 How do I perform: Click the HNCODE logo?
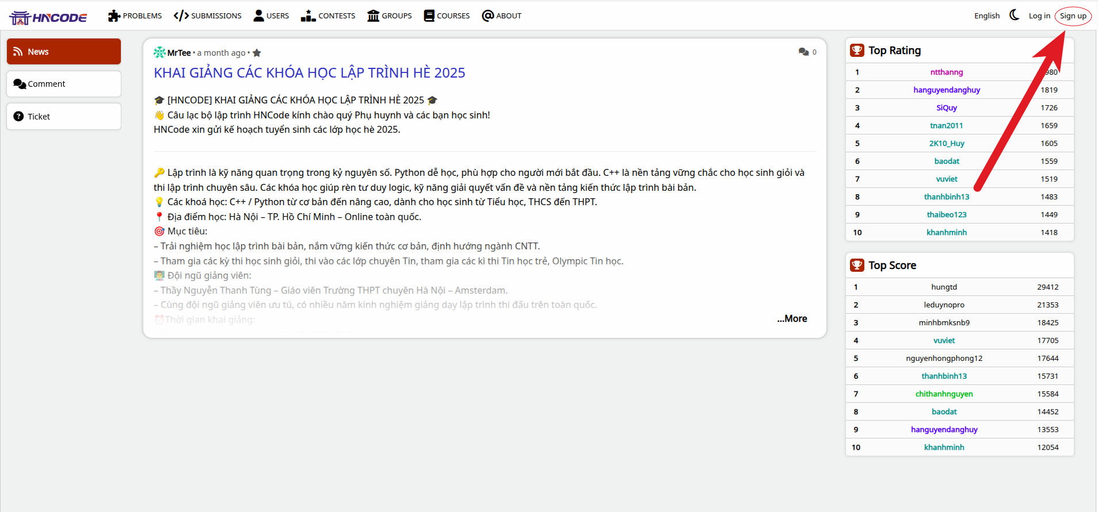tap(48, 17)
